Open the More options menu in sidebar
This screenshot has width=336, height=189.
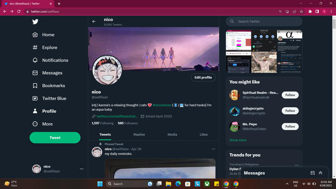click(43, 124)
